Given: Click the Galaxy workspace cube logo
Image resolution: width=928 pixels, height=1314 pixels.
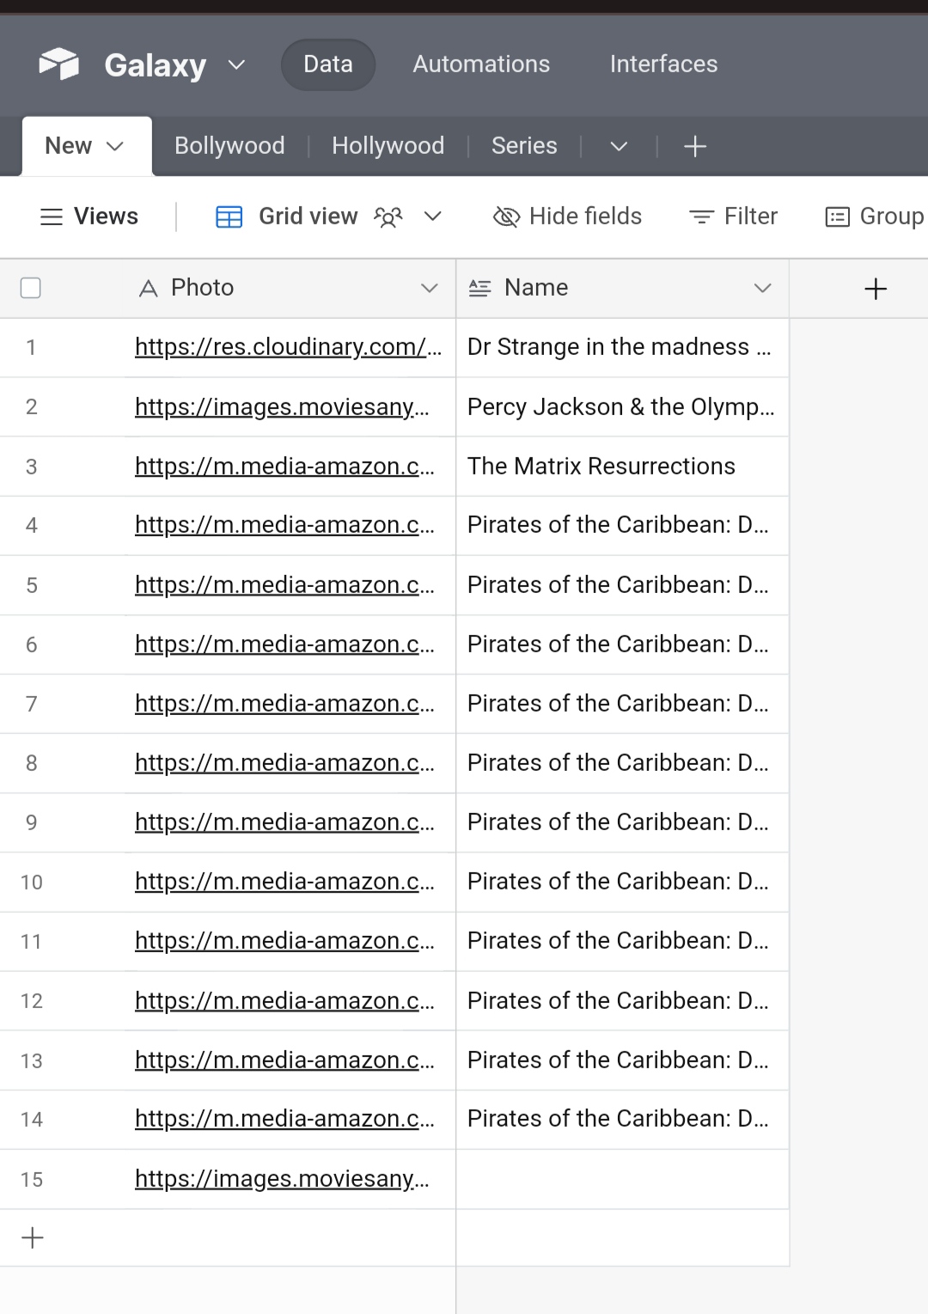Looking at the screenshot, I should (x=58, y=64).
